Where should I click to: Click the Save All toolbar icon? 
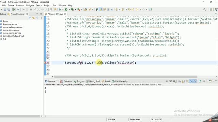[x=9, y=9]
